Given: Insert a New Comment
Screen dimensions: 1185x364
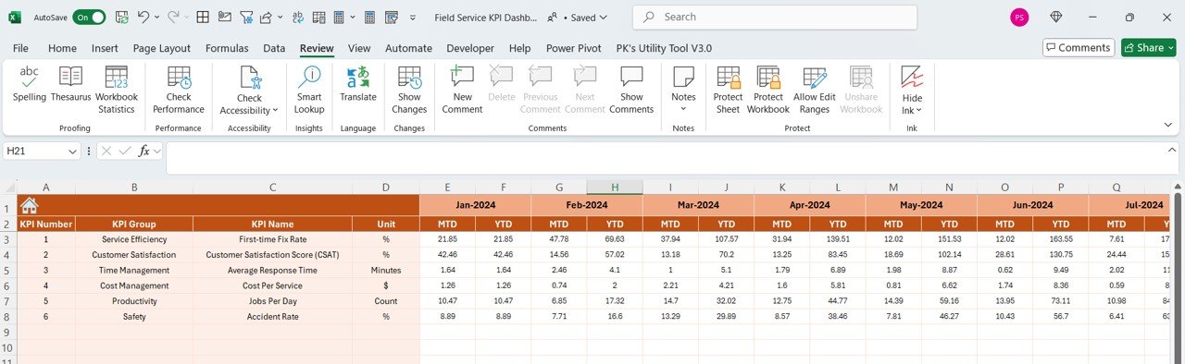Looking at the screenshot, I should 462,90.
